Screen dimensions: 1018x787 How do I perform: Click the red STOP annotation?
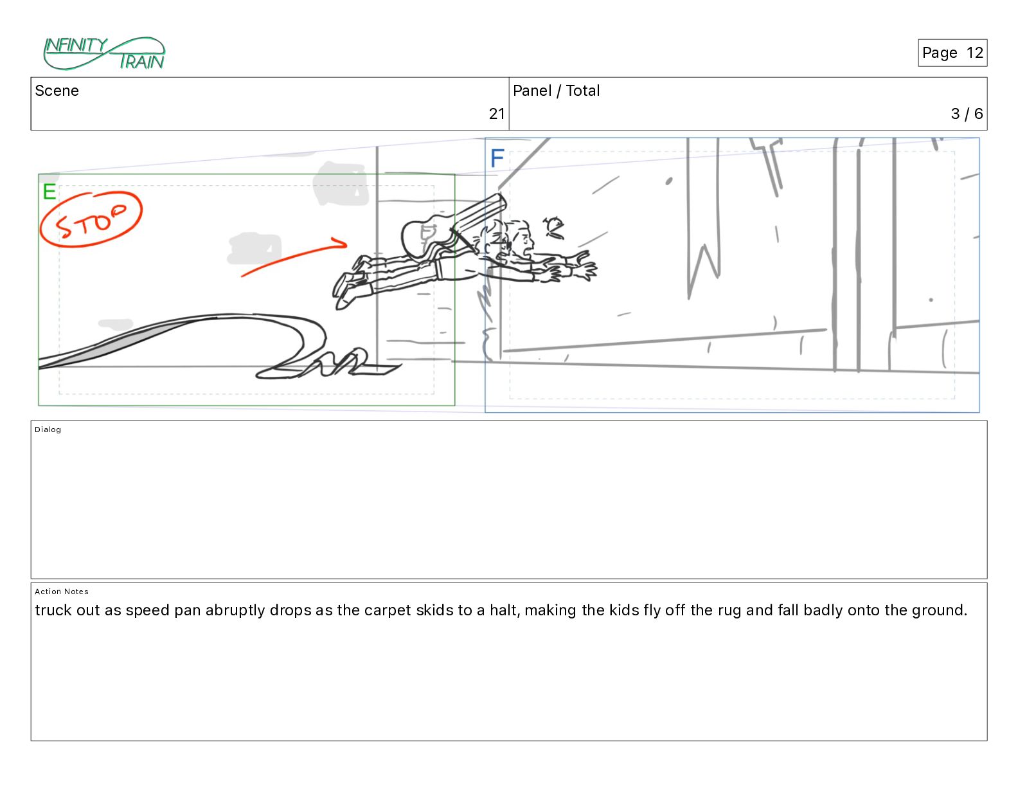[91, 219]
